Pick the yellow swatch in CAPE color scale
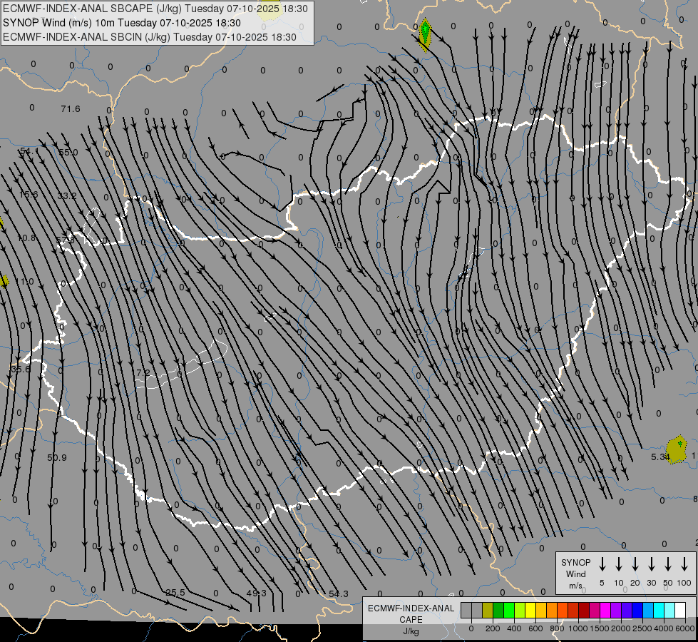This screenshot has width=698, height=642. pyautogui.click(x=530, y=610)
